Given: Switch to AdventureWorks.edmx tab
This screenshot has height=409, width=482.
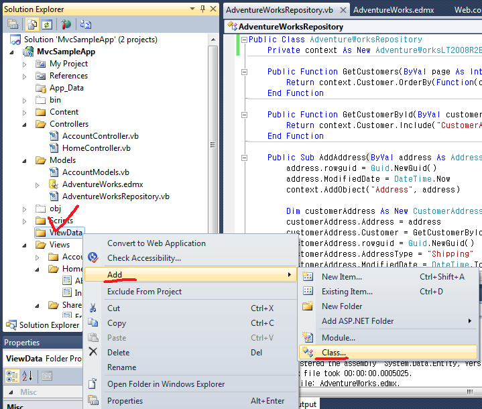Looking at the screenshot, I should pos(394,10).
